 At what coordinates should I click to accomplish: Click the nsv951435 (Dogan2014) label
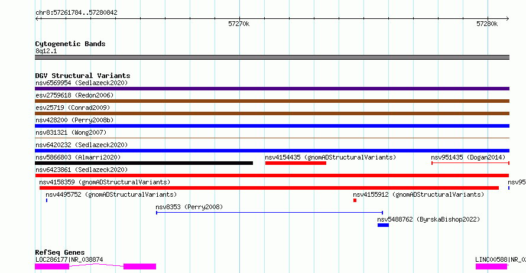pos(468,157)
